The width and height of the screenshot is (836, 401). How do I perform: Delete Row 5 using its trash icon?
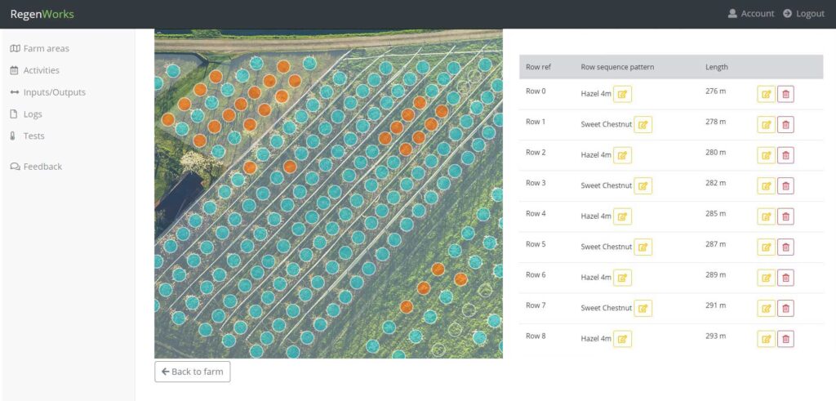[x=785, y=247]
